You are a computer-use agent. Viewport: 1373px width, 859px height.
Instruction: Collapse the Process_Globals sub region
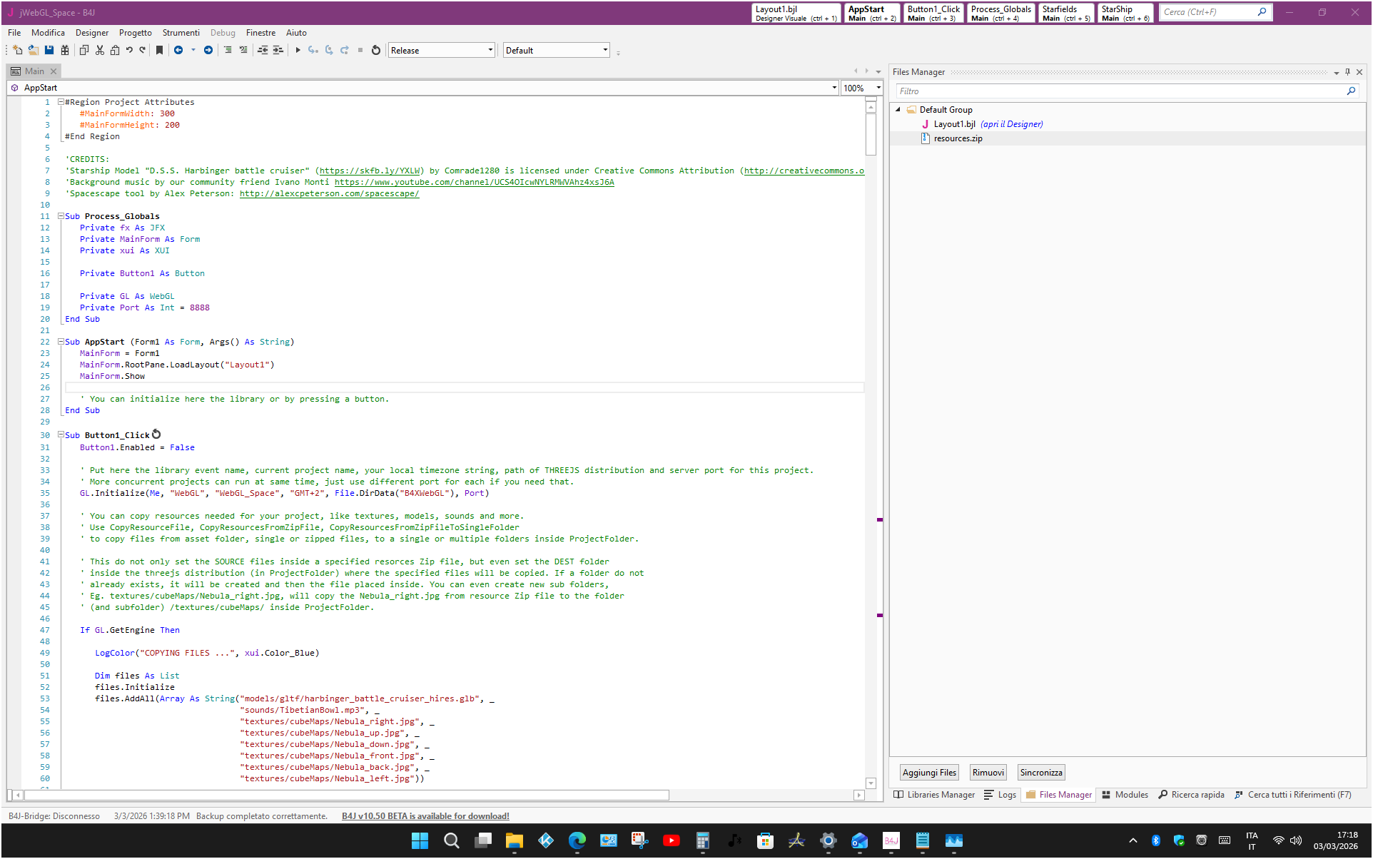61,216
